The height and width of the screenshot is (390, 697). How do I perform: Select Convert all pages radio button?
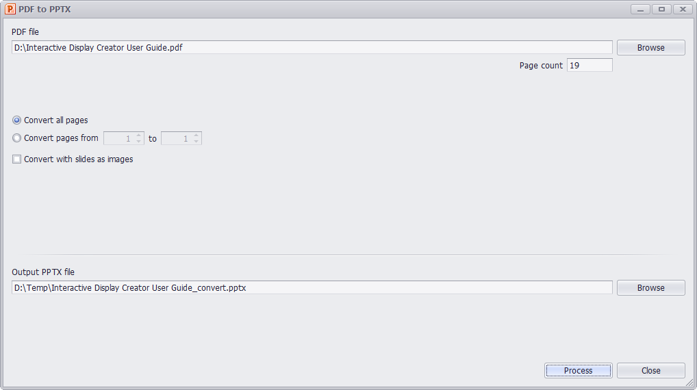[x=16, y=120]
